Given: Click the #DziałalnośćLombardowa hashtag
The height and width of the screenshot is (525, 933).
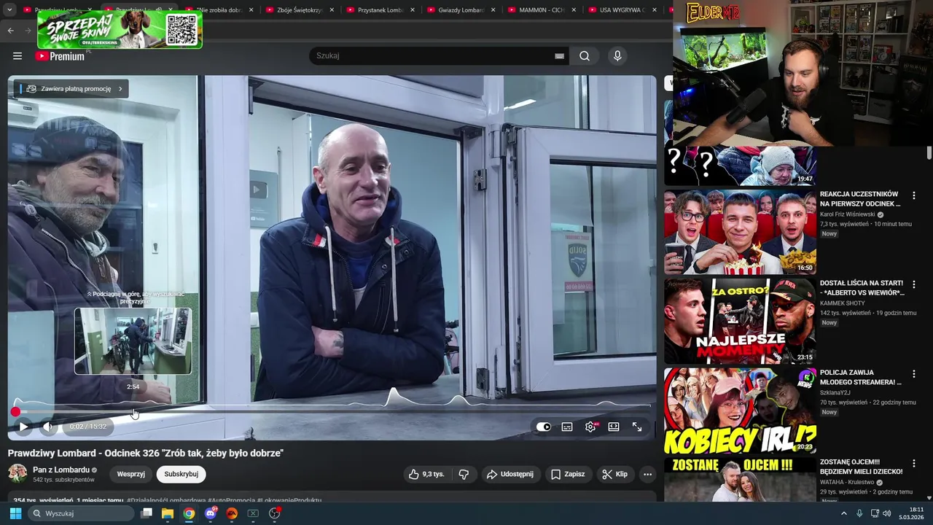Looking at the screenshot, I should [165, 501].
